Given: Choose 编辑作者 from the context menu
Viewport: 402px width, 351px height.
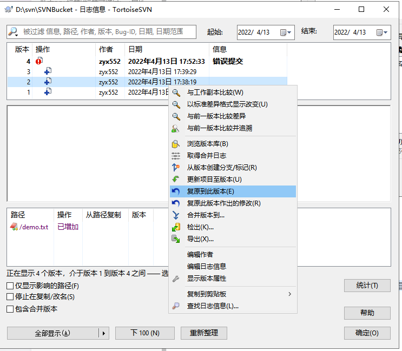Looking at the screenshot, I should pos(233,255).
